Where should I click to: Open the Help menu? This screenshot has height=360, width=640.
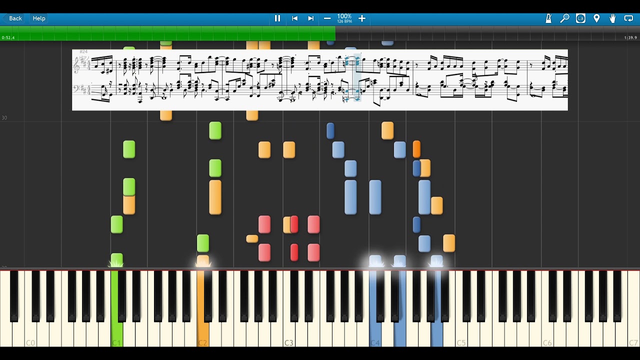pos(39,18)
